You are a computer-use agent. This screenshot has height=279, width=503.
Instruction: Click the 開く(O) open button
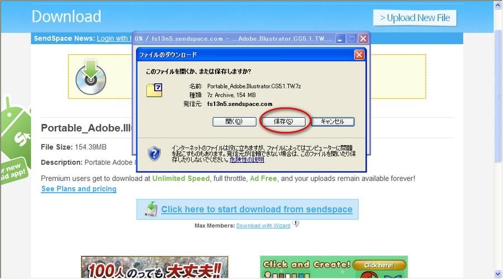click(234, 122)
